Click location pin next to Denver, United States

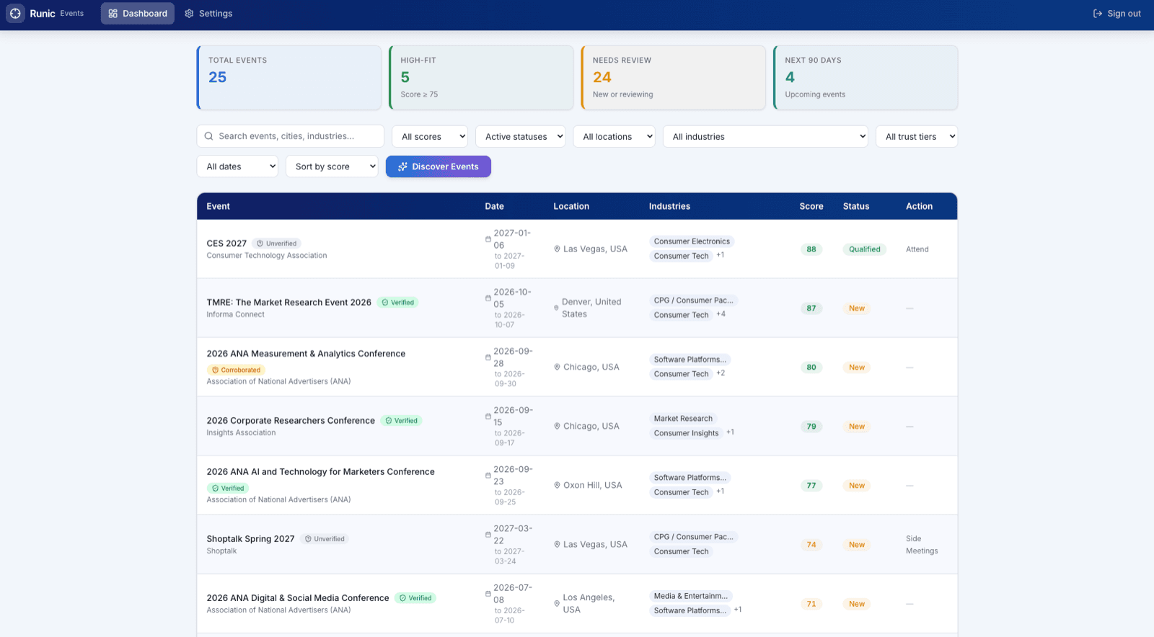(556, 308)
